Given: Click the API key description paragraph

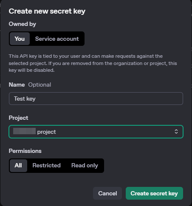Looking at the screenshot, I should [x=93, y=63].
